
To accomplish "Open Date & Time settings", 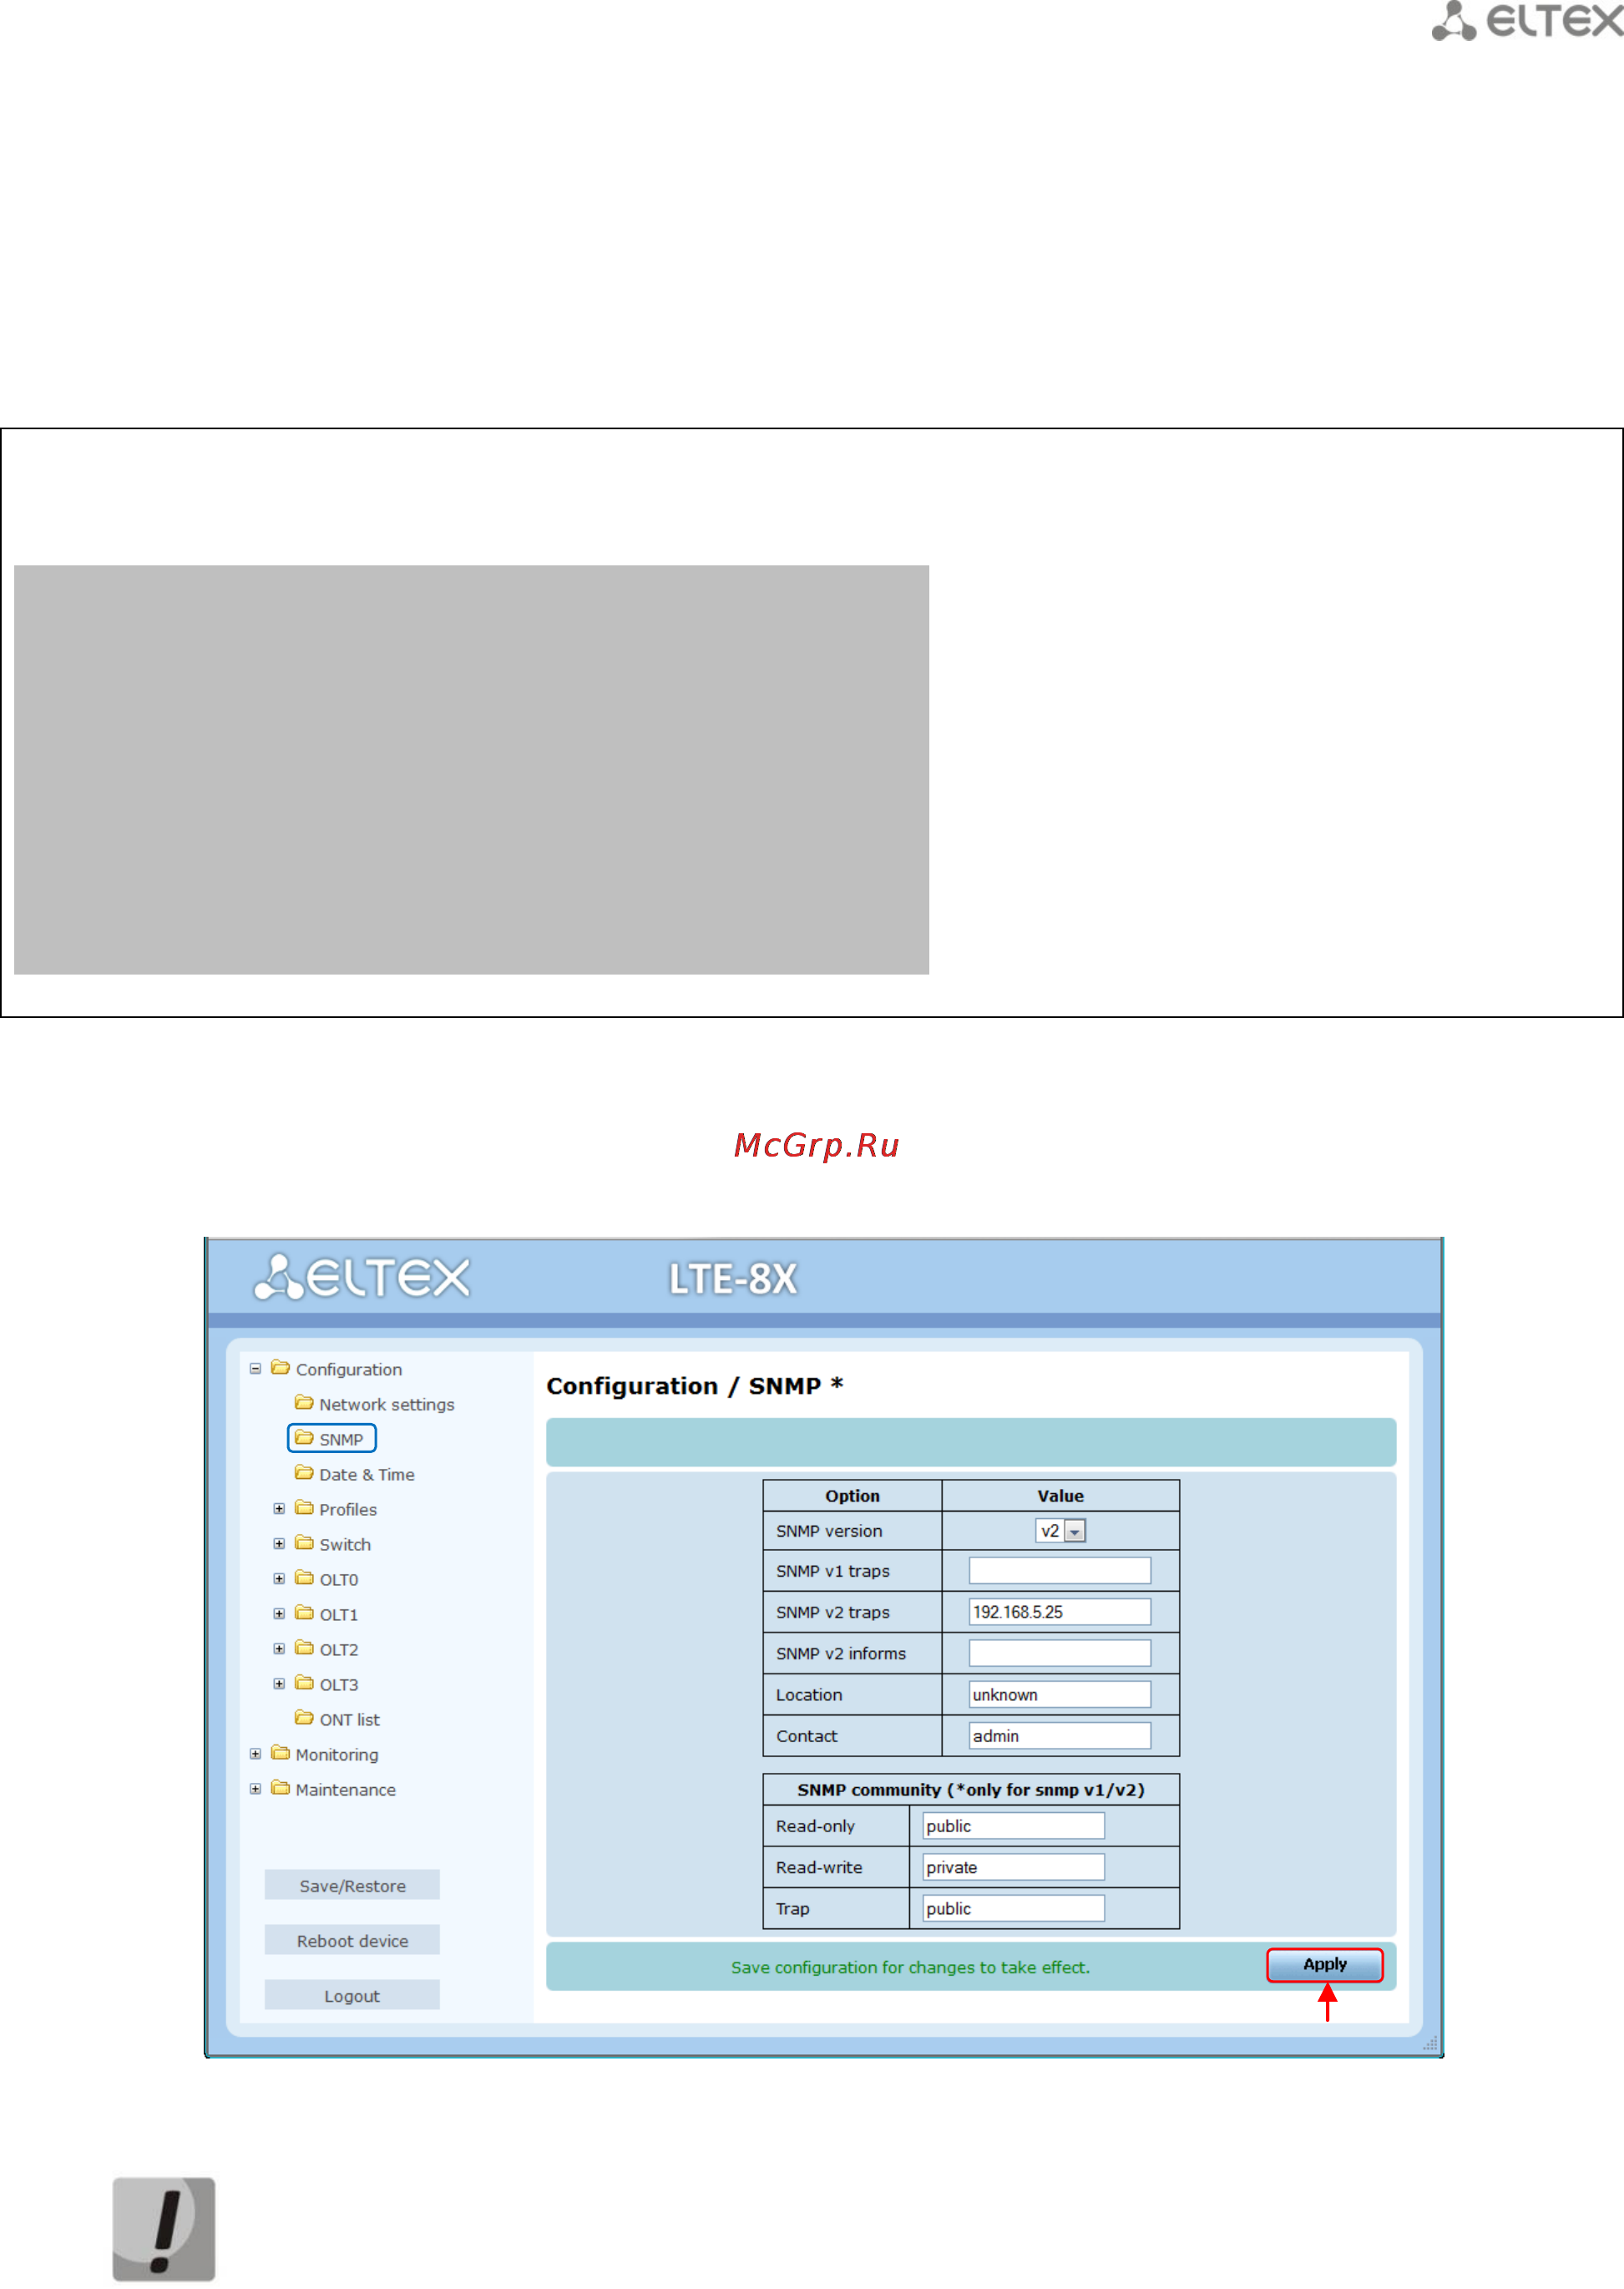I will [367, 1474].
